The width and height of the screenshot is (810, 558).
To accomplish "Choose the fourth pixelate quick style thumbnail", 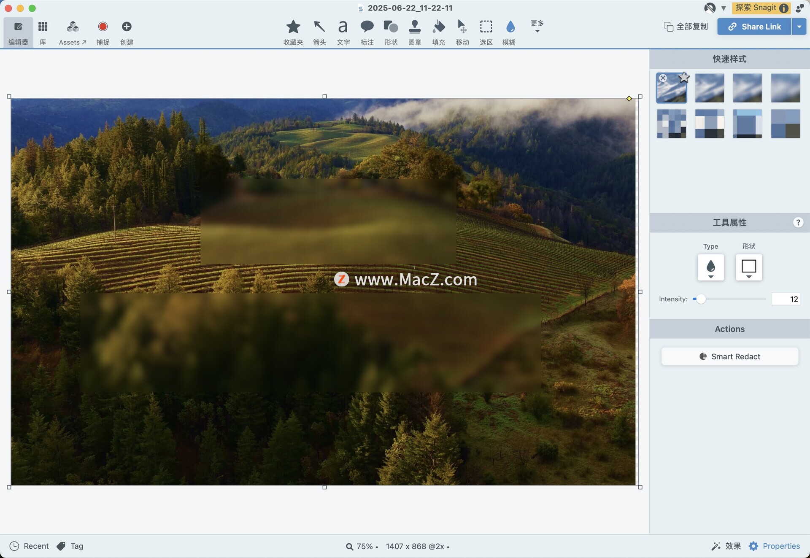I will click(x=785, y=124).
